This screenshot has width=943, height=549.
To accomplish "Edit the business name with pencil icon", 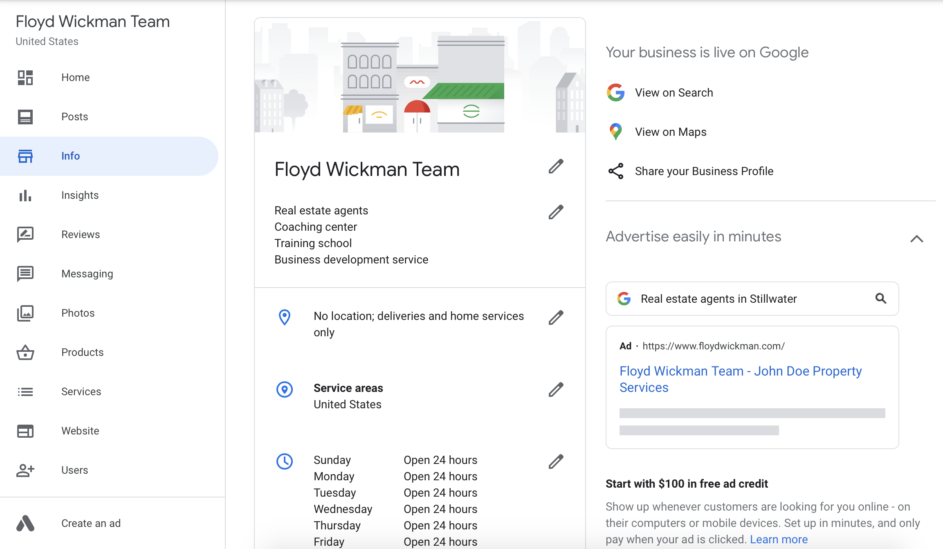I will pos(556,166).
